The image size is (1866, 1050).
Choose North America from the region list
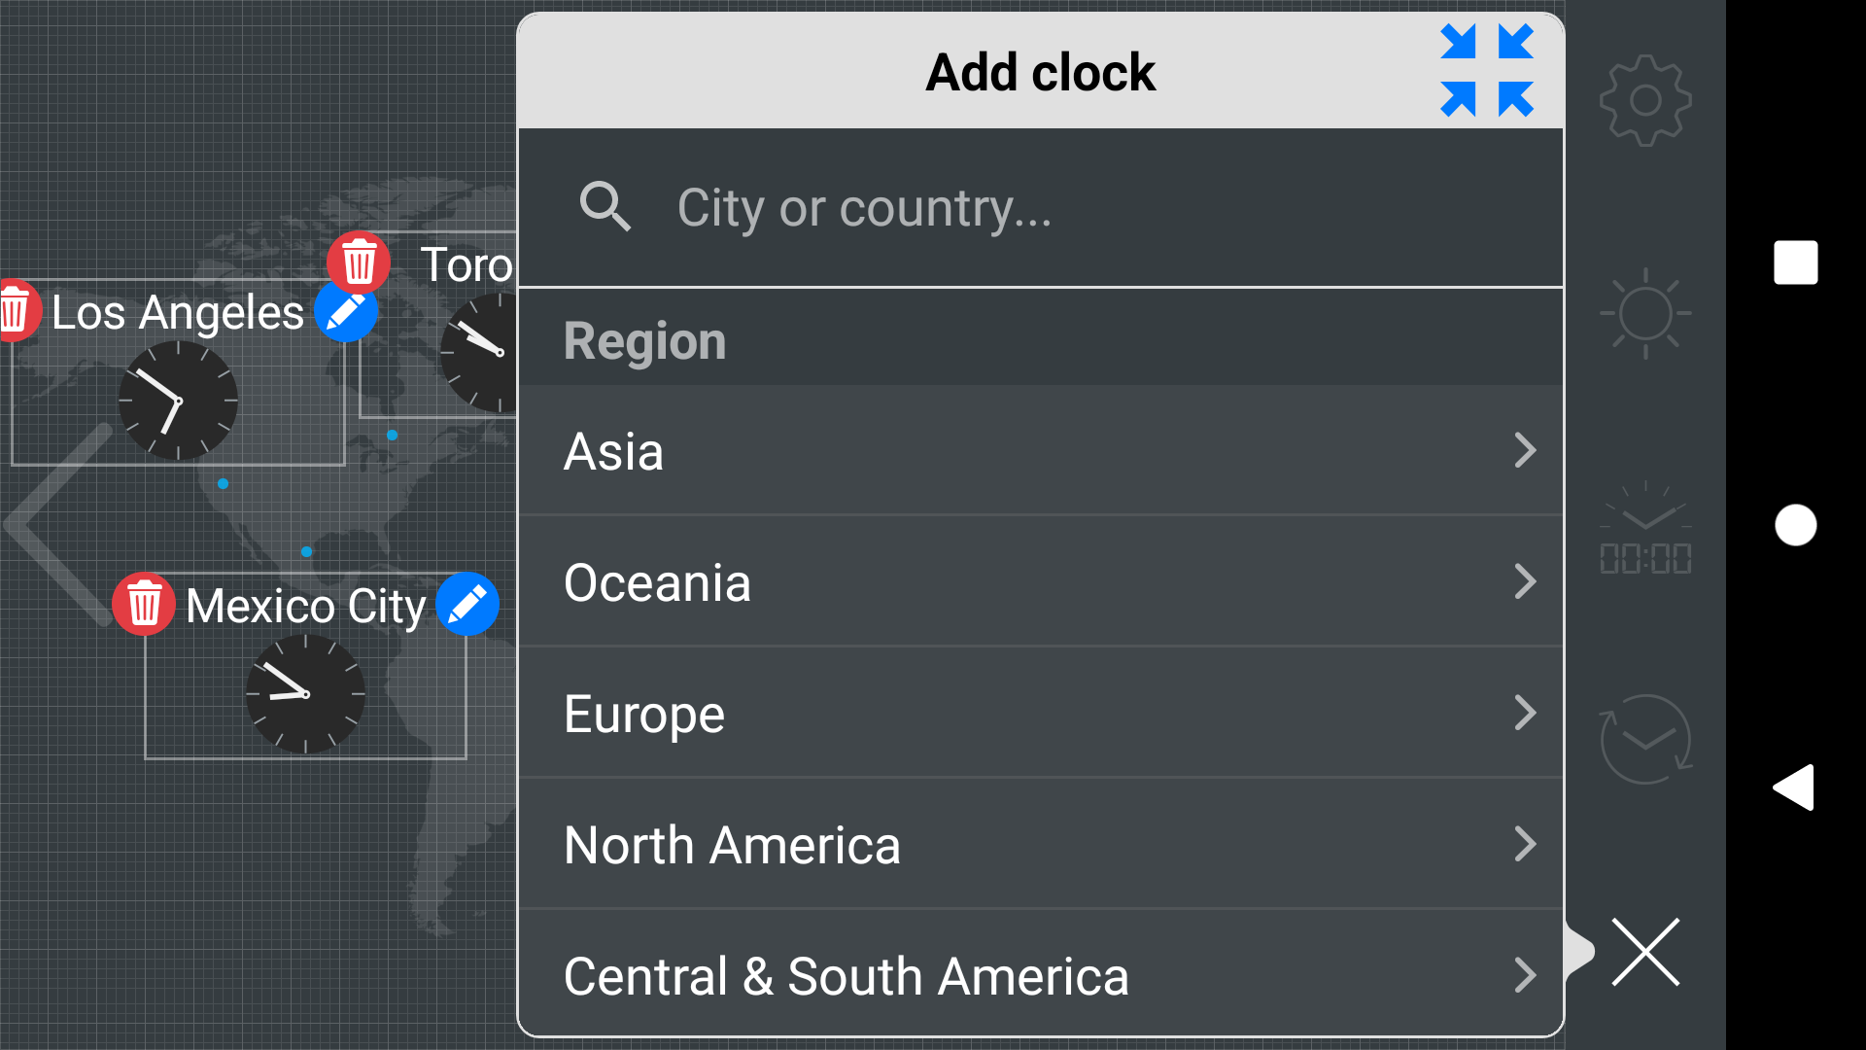point(1040,844)
